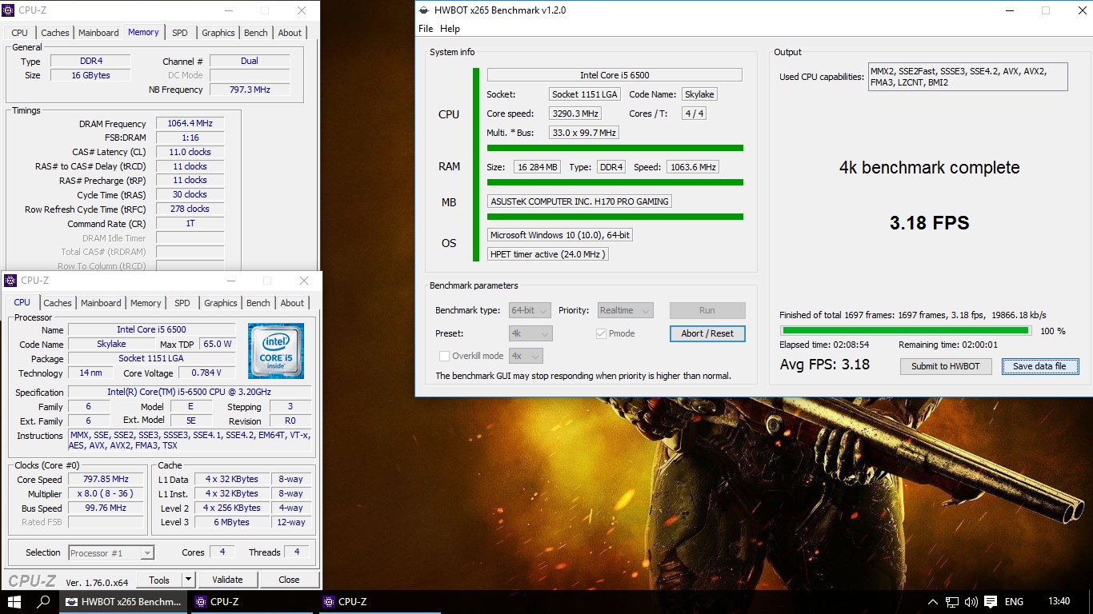
Task: Switch to Mainboard tab in lower CPU-Z
Action: coord(102,303)
